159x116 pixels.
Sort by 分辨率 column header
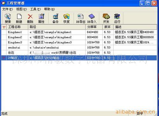[94, 27]
